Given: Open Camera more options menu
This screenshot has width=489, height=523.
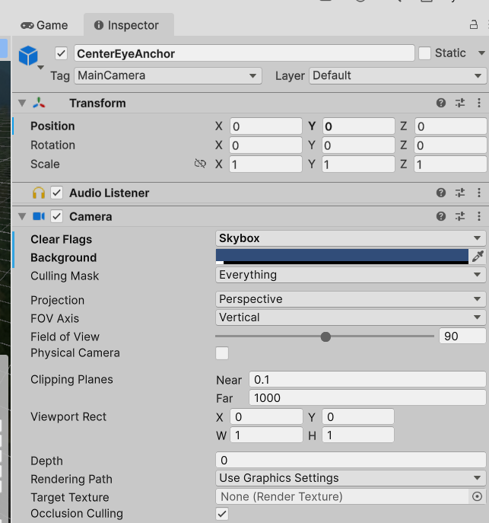Looking at the screenshot, I should pos(479,216).
